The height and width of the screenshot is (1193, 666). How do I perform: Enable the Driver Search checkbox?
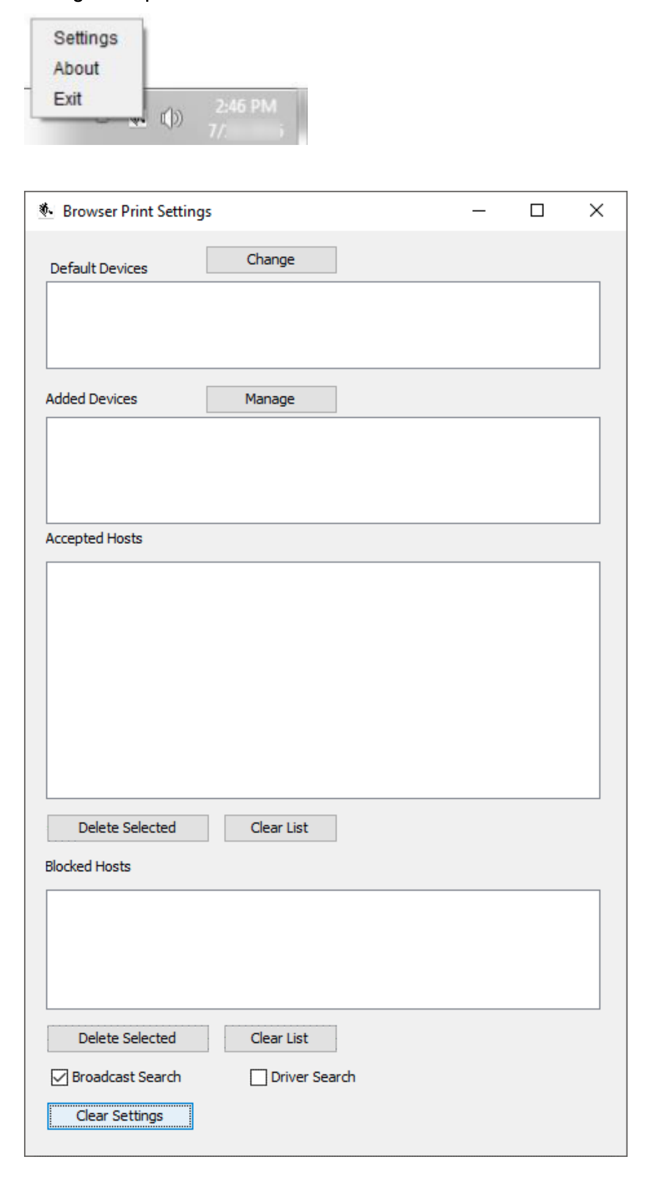click(258, 1077)
